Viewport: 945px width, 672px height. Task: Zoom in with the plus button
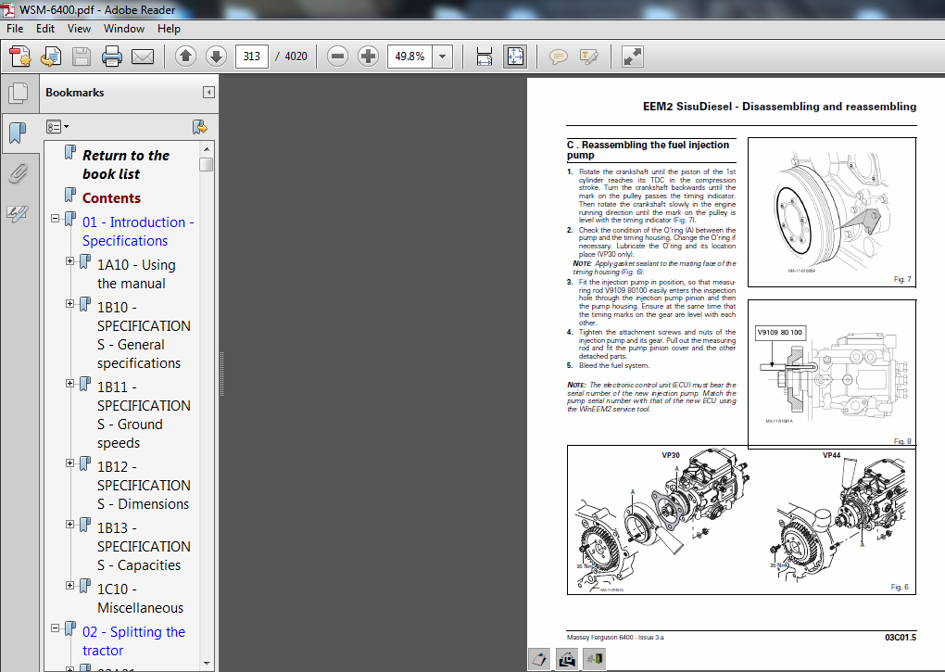pyautogui.click(x=368, y=57)
